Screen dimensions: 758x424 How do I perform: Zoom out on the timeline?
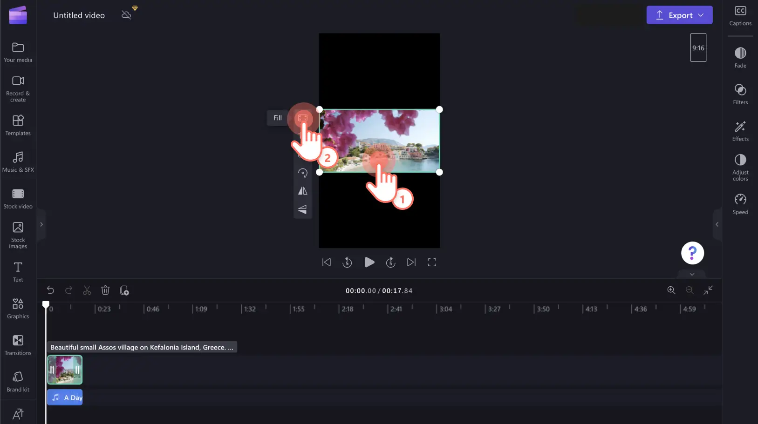click(690, 290)
